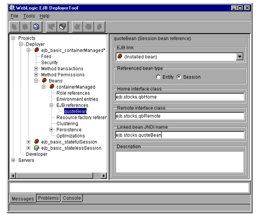272x214 pixels.
Task: Select Environment entries tree item
Action: [77, 99]
